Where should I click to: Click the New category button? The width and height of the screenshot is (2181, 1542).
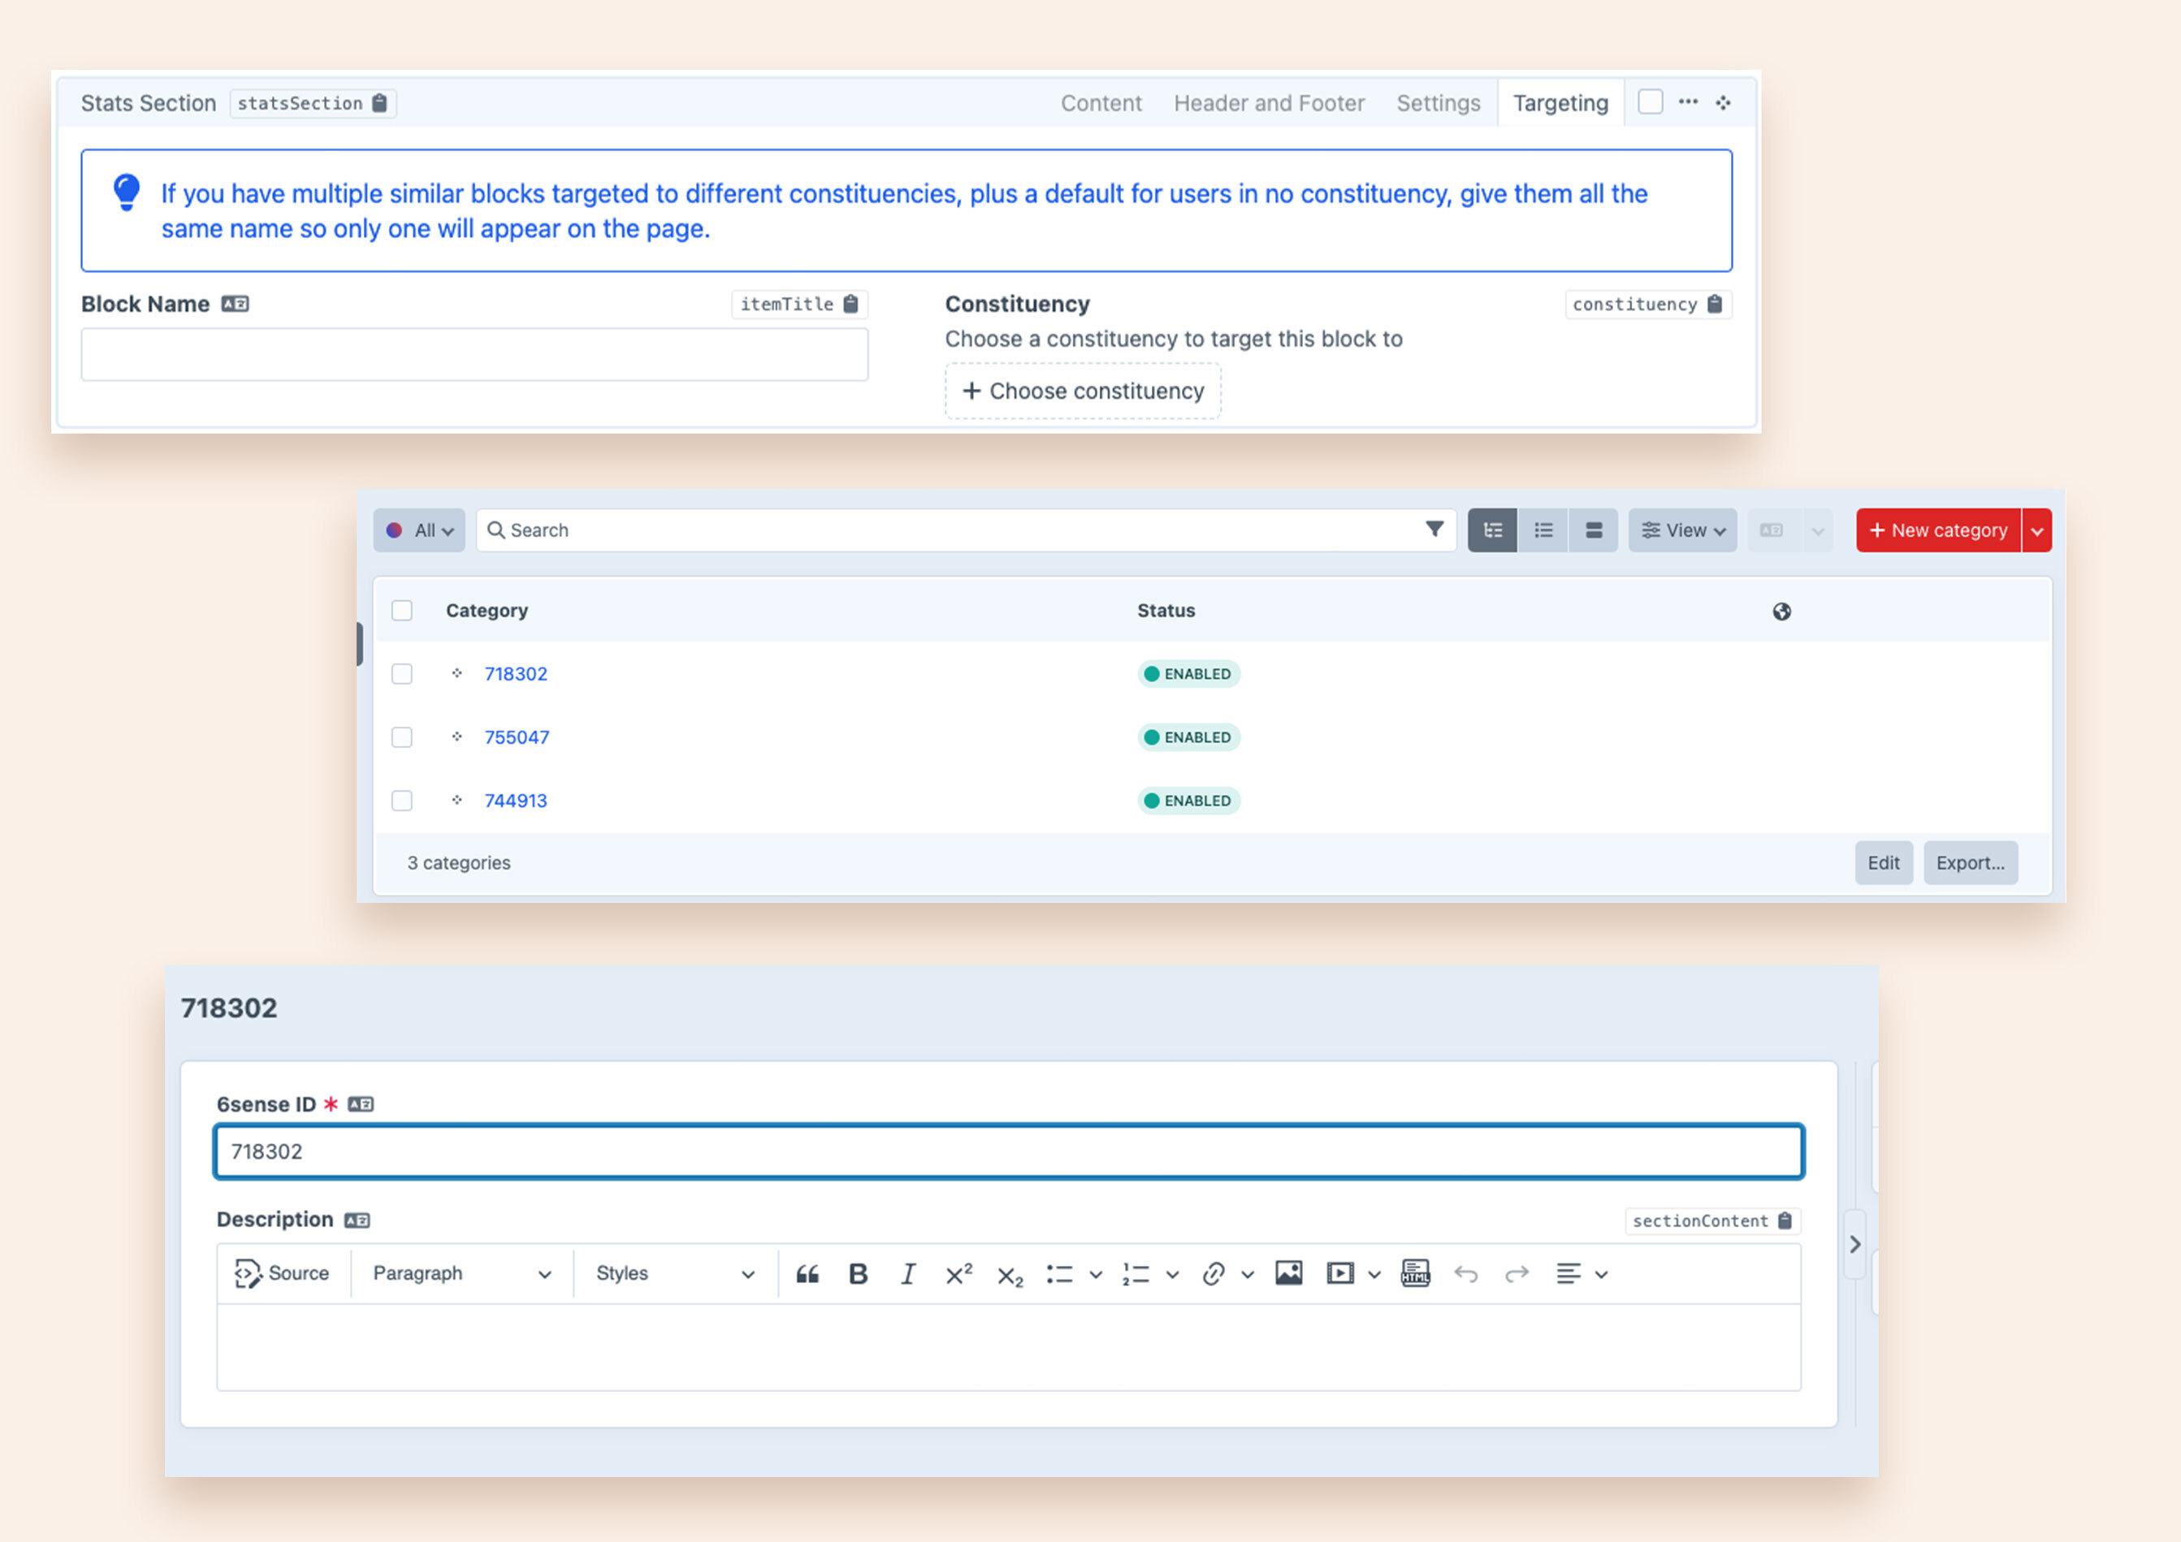pos(1938,529)
